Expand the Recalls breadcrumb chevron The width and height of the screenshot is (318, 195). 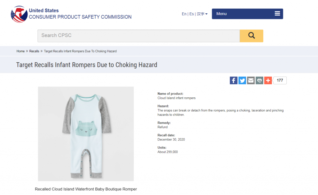[x=41, y=51]
